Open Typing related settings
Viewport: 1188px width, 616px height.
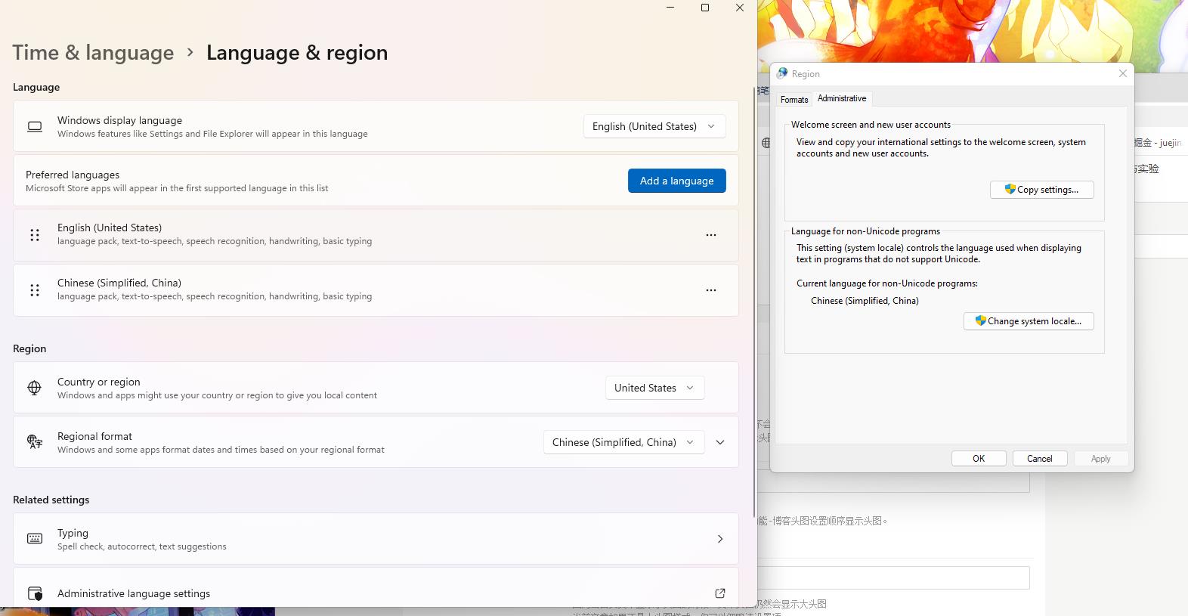(x=376, y=539)
